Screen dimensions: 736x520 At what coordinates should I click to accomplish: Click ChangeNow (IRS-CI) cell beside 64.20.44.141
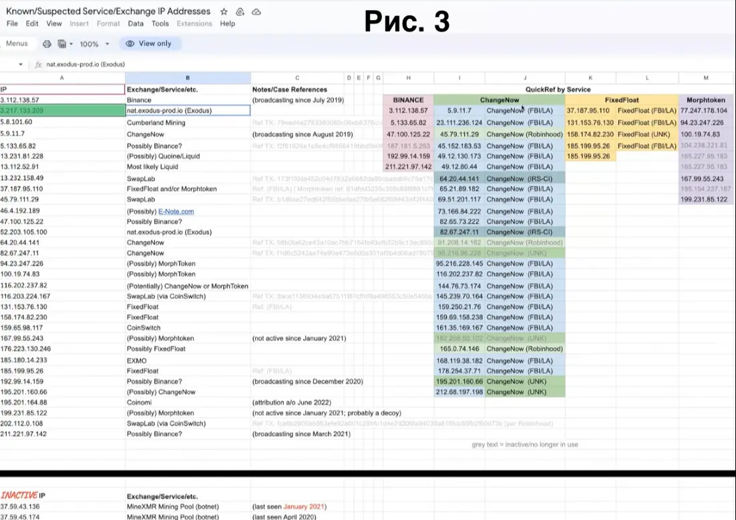point(525,179)
